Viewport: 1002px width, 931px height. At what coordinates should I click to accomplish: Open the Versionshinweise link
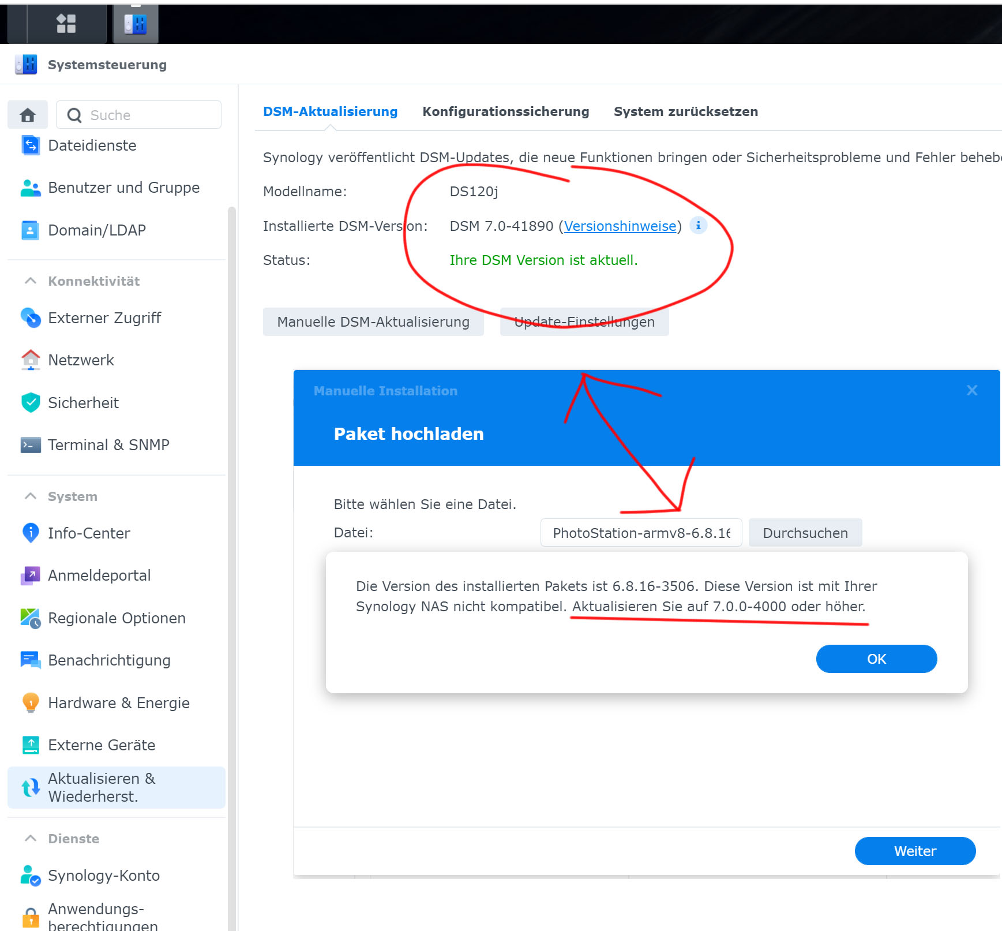pos(620,226)
